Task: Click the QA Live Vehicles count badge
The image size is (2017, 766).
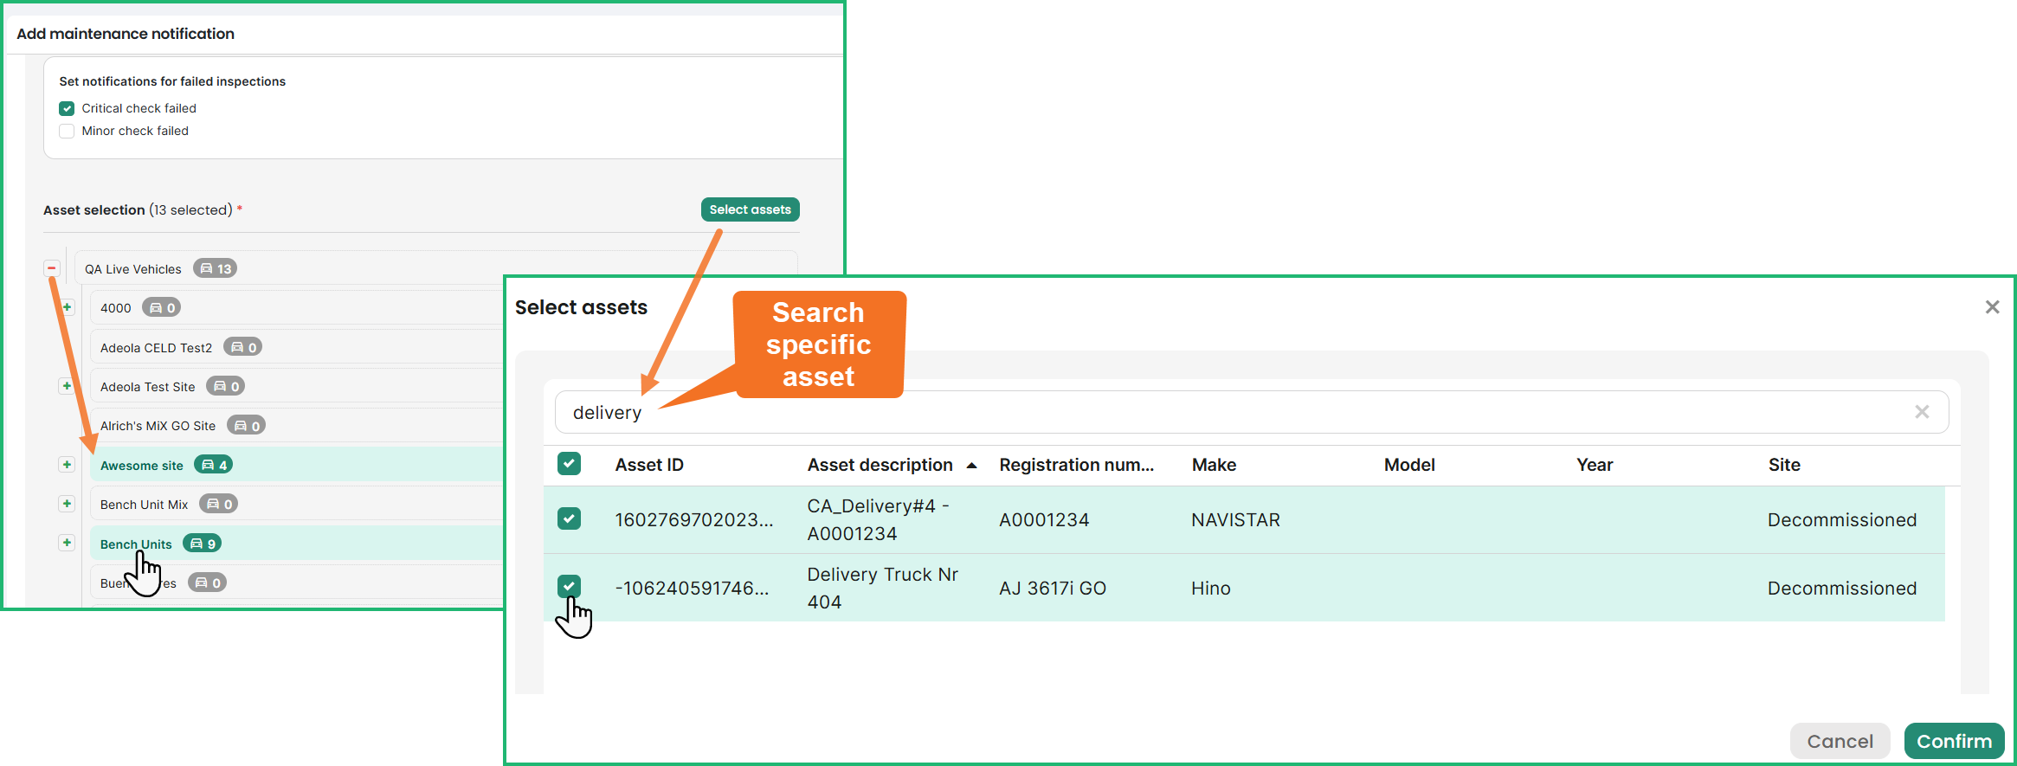Action: tap(216, 268)
